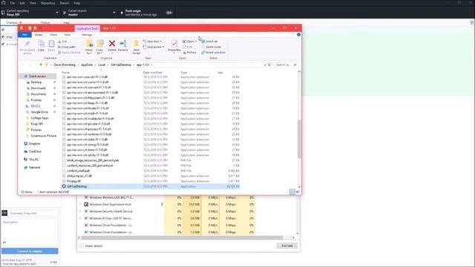The width and height of the screenshot is (475, 267).
Task: Click Edit in the ribbon Open group
Action: pyautogui.click(x=188, y=47)
